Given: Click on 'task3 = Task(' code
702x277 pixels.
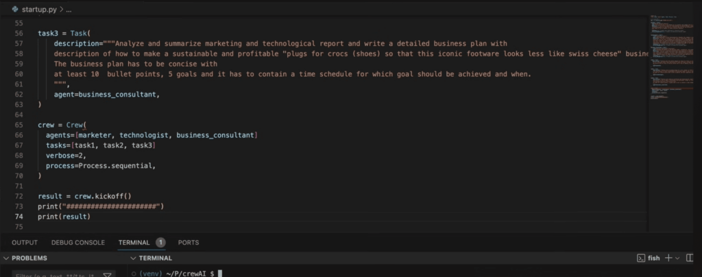Looking at the screenshot, I should coord(64,34).
